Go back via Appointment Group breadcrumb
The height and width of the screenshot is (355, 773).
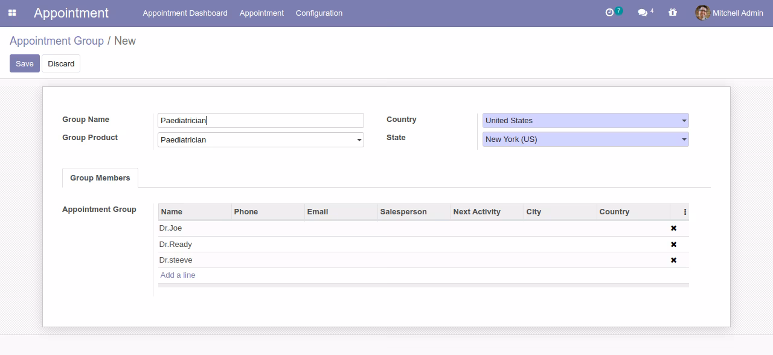pos(57,41)
